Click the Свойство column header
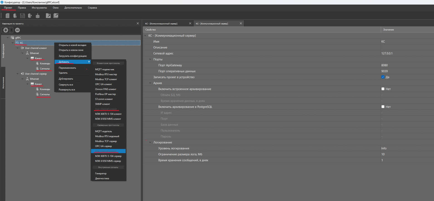Screen dimensions: 434x201 click(262, 30)
